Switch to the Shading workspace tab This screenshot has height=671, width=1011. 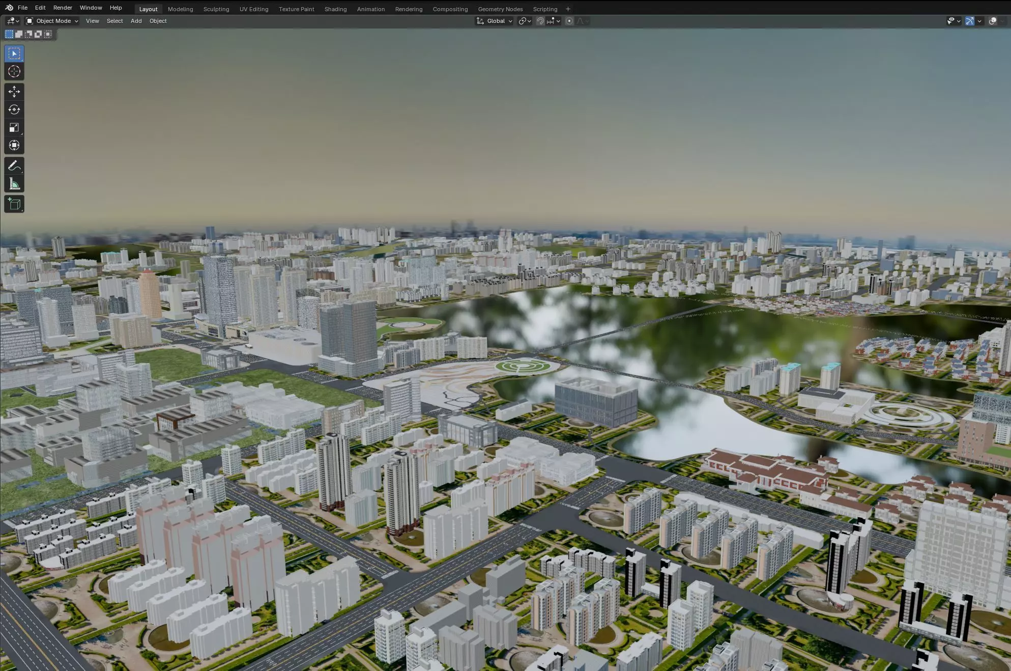point(335,9)
